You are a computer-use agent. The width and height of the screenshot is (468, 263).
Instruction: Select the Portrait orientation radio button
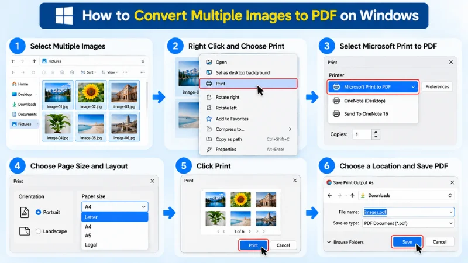click(x=38, y=212)
